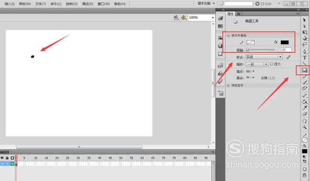Open the Properties panel options menu
The image size is (310, 181).
click(298, 14)
